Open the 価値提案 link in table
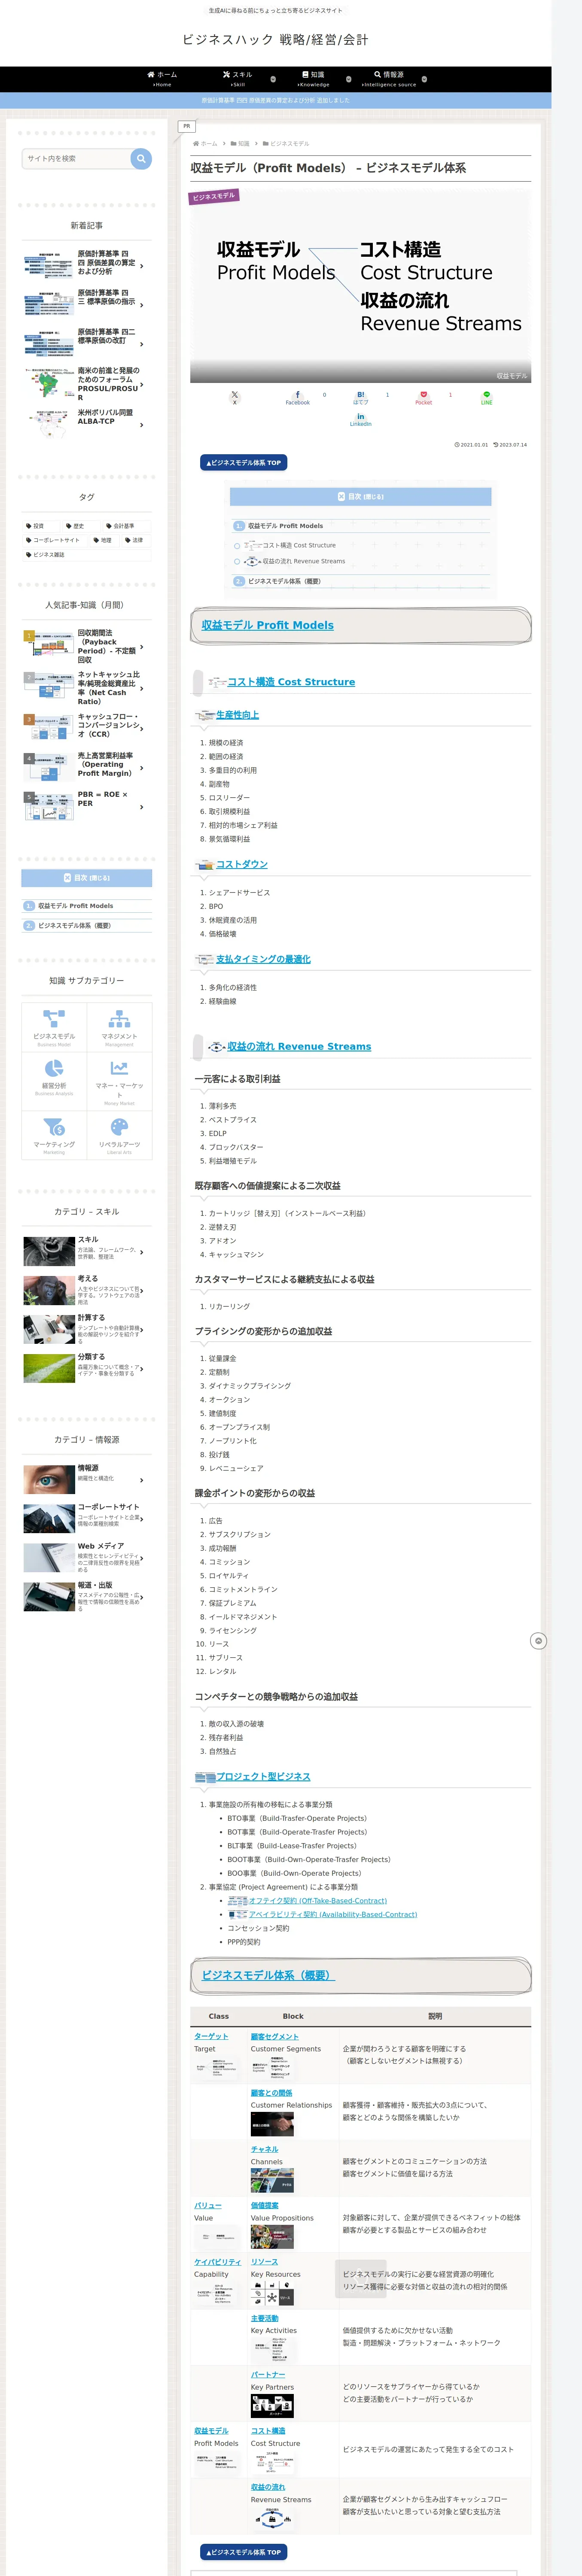This screenshot has width=582, height=2576. pyautogui.click(x=265, y=2205)
